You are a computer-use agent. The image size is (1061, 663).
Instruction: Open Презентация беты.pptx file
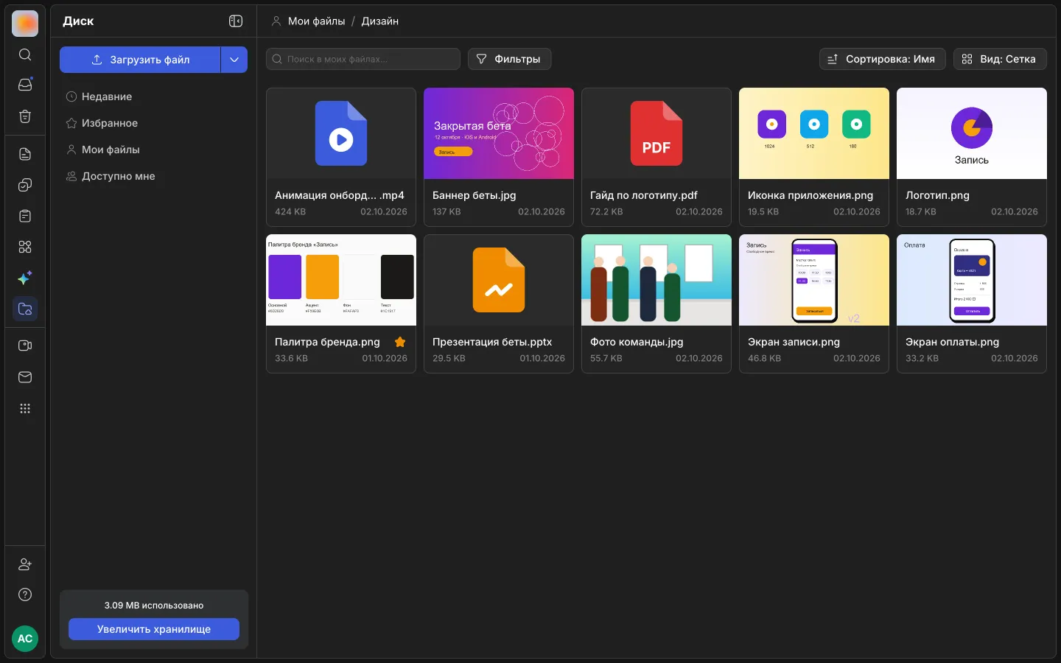point(499,304)
